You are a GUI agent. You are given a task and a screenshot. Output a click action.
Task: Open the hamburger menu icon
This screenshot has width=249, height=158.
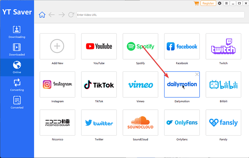(226, 3)
